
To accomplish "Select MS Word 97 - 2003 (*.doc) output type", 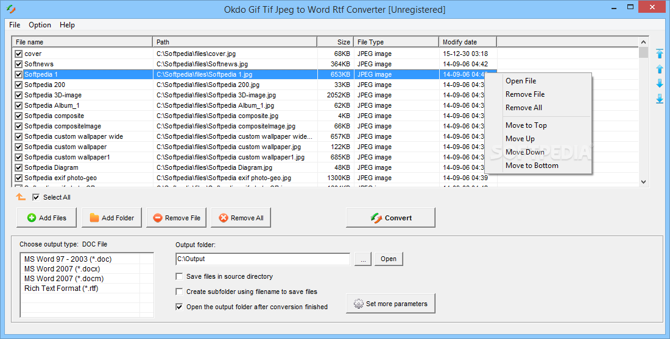I will point(68,259).
